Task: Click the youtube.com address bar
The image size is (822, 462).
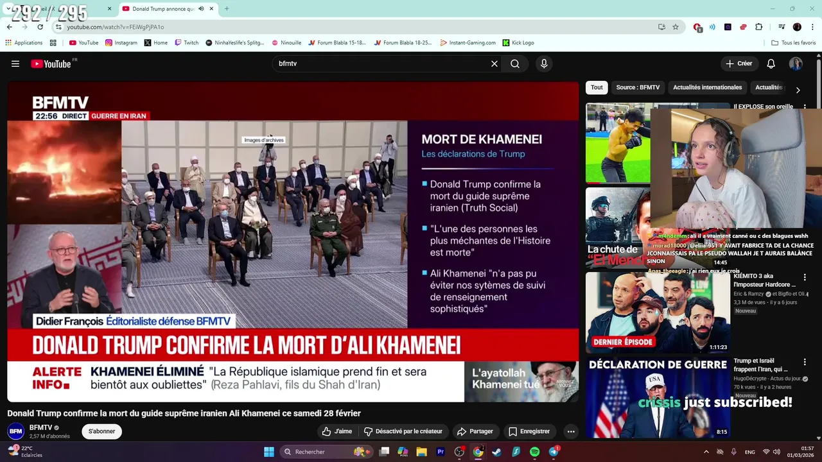Action: click(360, 27)
